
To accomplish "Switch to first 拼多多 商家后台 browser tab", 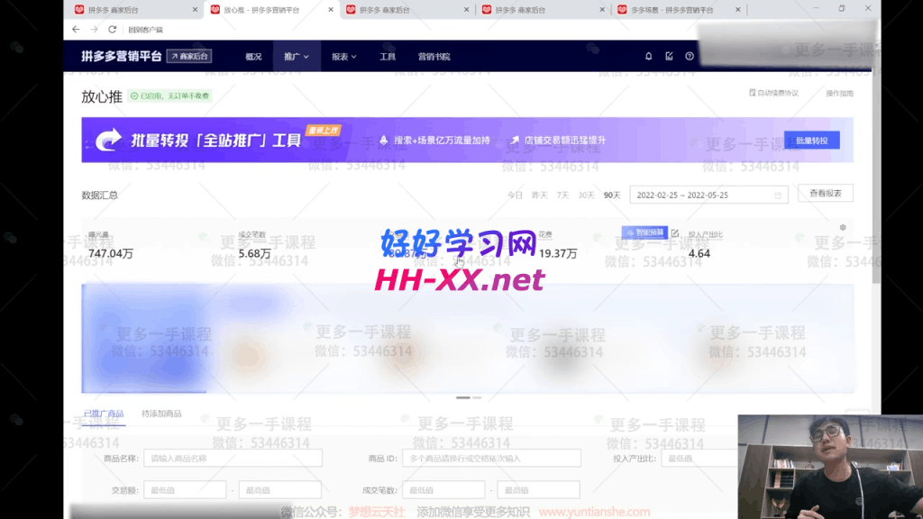I will 135,9.
